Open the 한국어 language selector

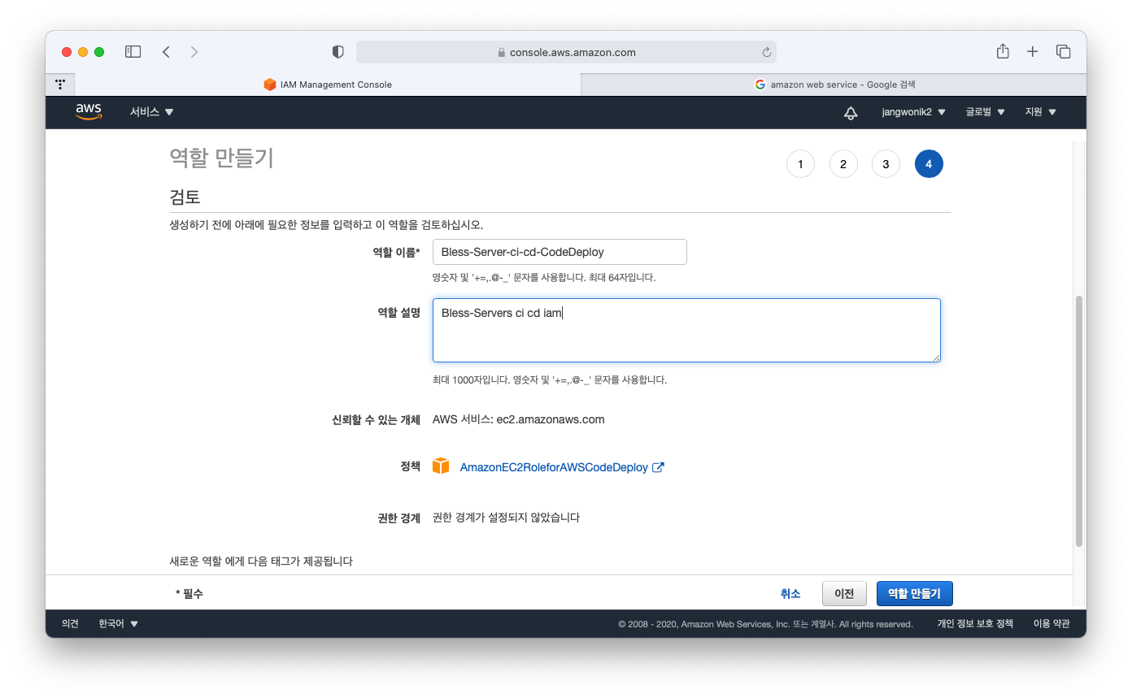coord(119,624)
